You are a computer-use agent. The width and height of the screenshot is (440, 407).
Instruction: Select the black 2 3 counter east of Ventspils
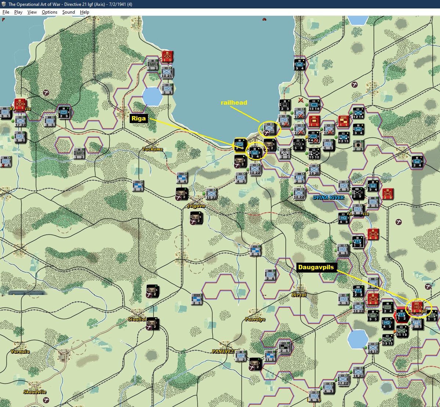point(64,112)
